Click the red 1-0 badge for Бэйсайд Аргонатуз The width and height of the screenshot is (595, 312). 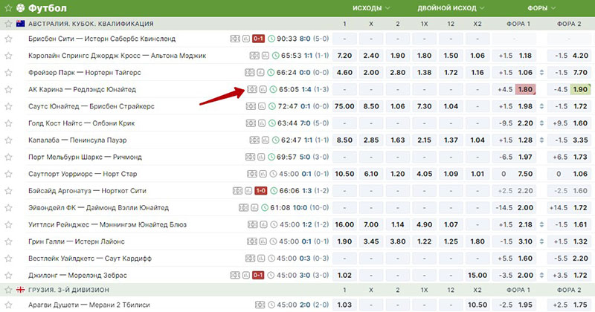[x=261, y=191]
